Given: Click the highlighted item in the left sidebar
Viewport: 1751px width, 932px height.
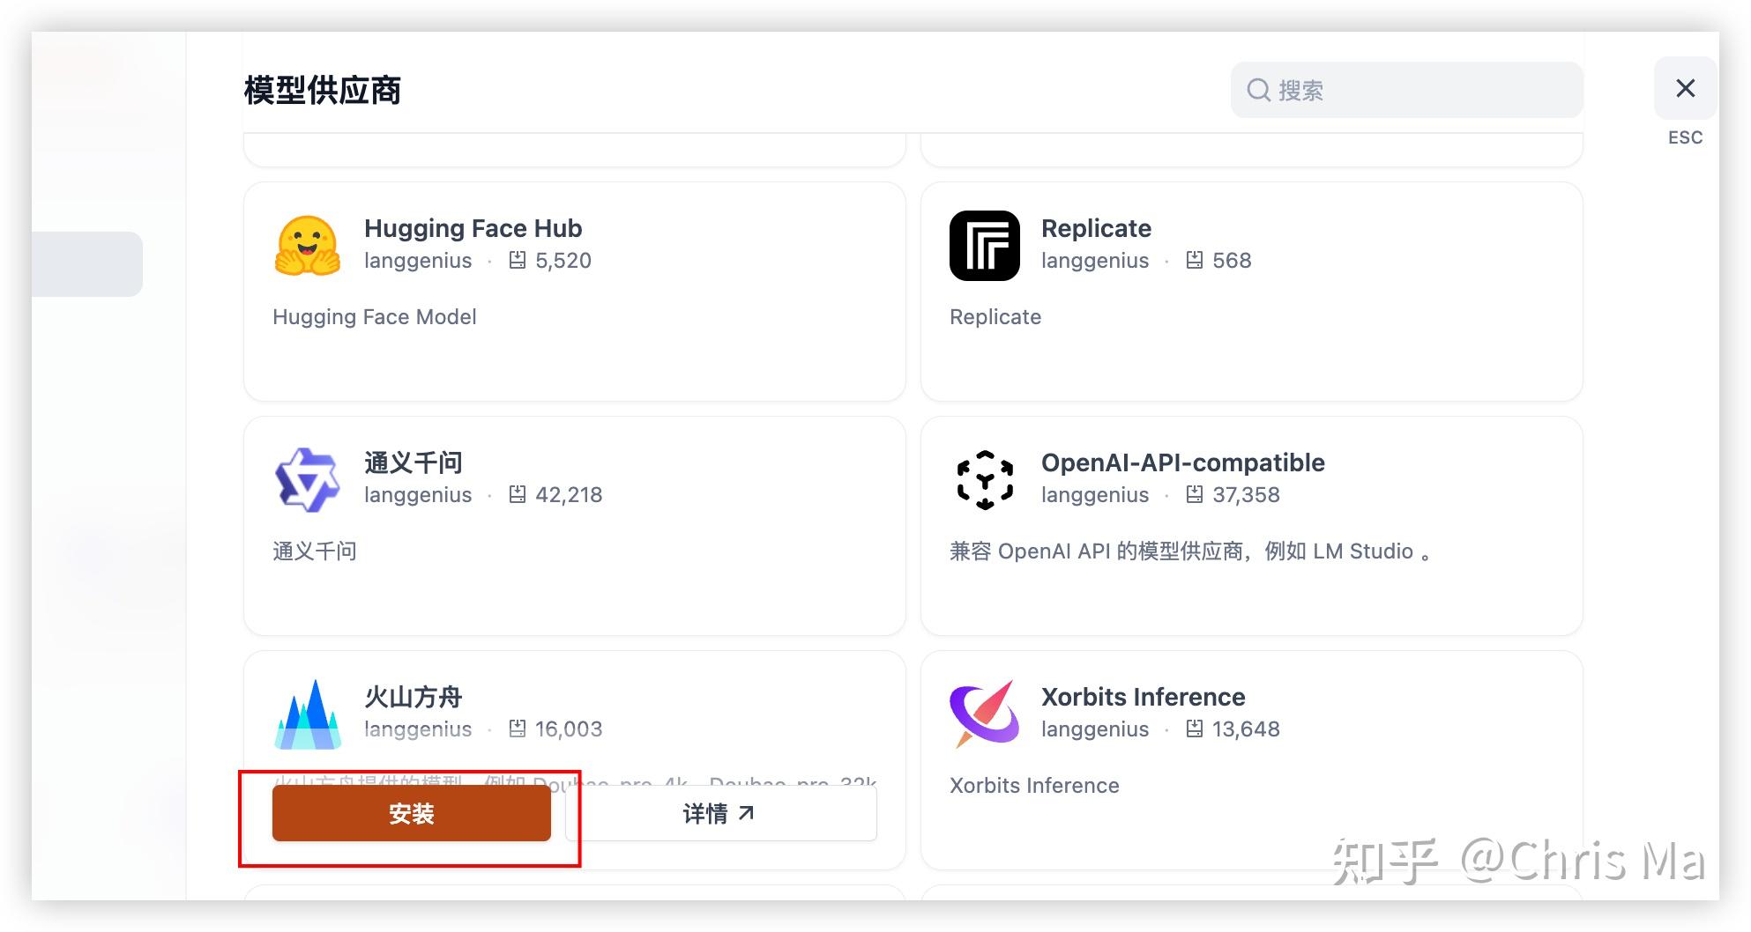Looking at the screenshot, I should click(87, 264).
